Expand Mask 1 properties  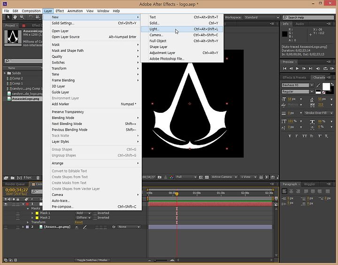pos(32,213)
